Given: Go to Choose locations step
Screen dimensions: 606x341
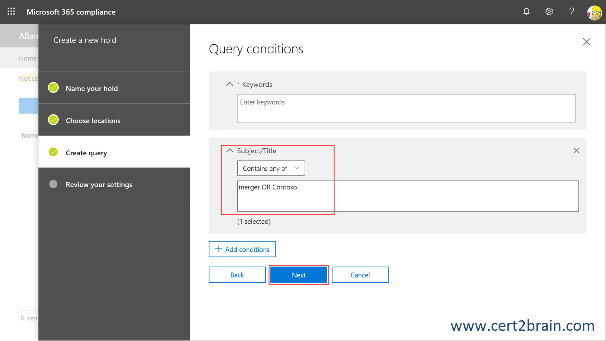Looking at the screenshot, I should coord(114,120).
